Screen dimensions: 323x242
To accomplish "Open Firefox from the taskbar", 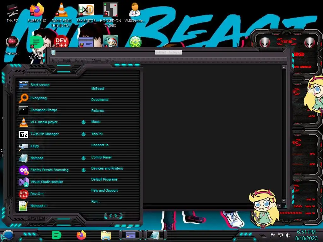I will coord(81,235).
